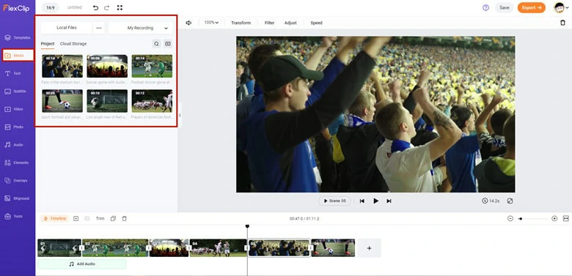Mute the video volume speaker icon
This screenshot has width=572, height=276.
point(188,23)
